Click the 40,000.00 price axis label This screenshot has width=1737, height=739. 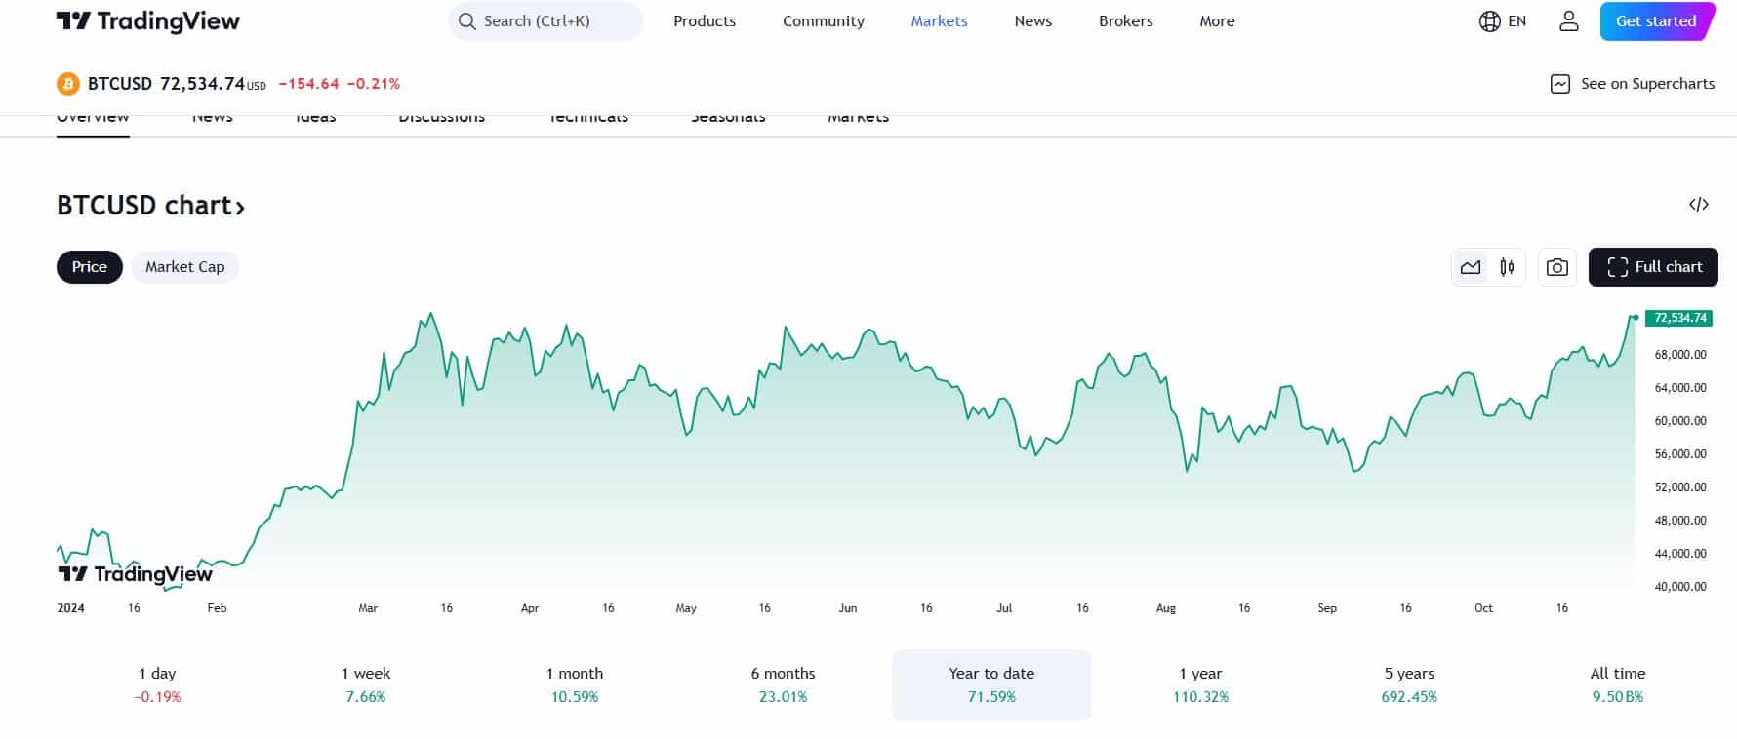[x=1680, y=587]
